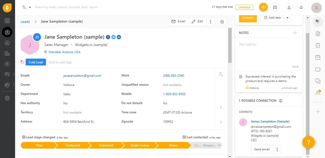Open Analytics (pie chart icon)
Screen dimensions: 325x158
(7, 85)
